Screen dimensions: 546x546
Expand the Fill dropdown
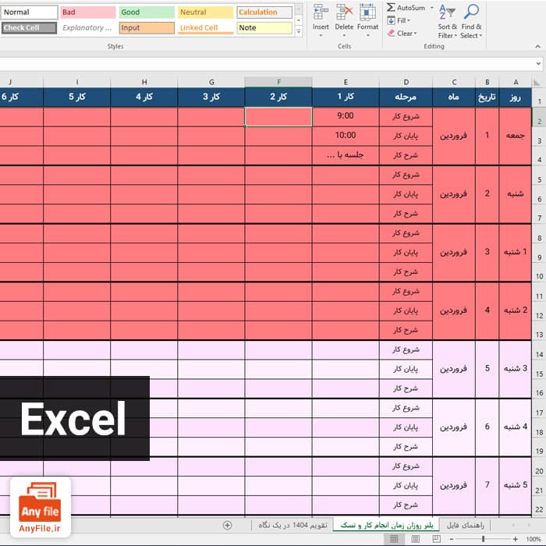coord(409,21)
